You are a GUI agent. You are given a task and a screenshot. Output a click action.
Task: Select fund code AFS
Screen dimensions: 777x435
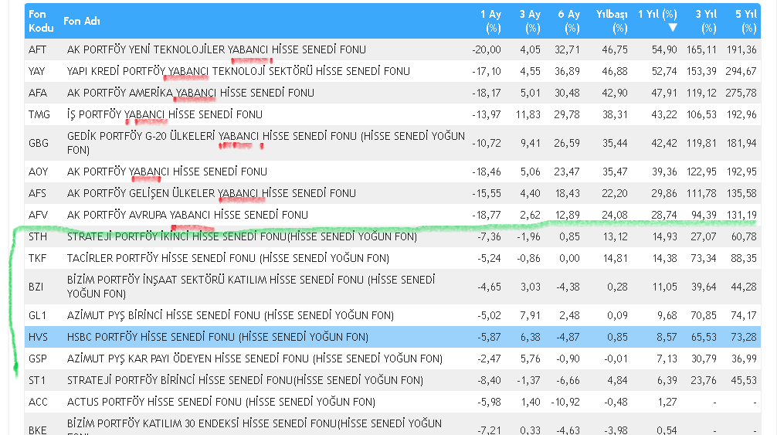(x=37, y=194)
